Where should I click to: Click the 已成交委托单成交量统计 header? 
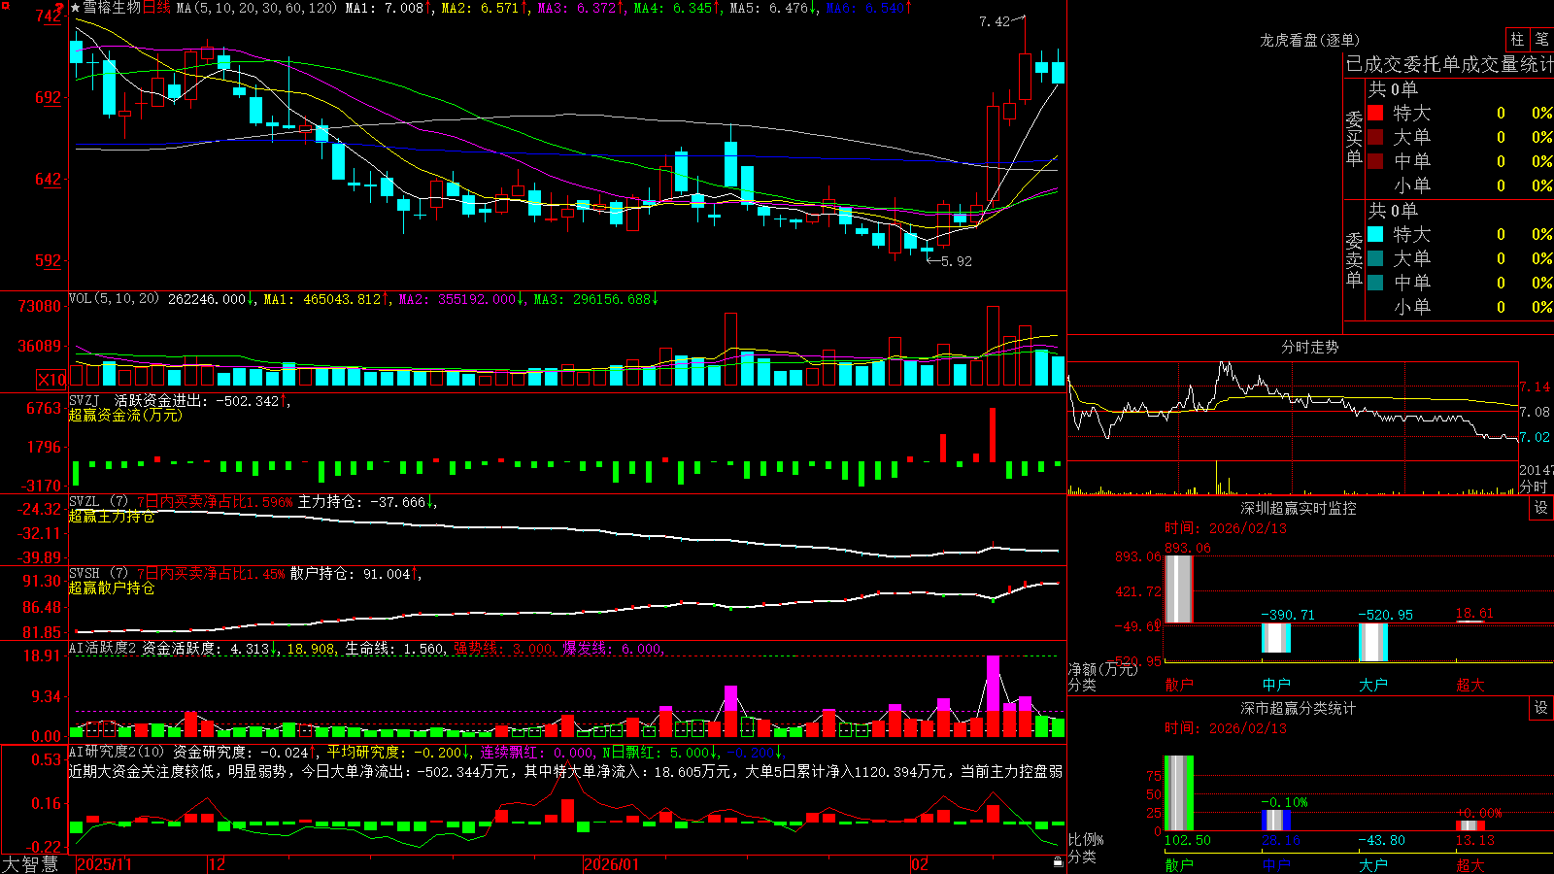click(1449, 64)
